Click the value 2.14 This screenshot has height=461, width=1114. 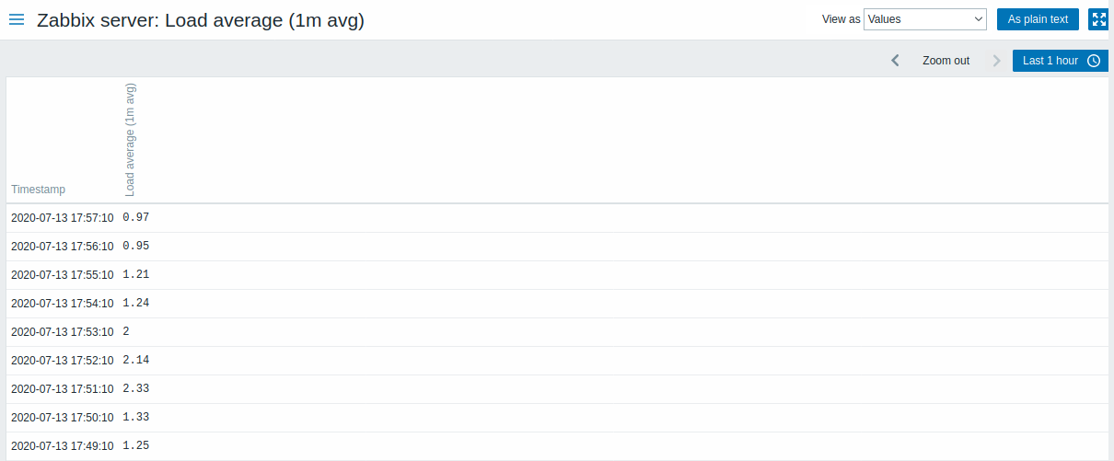coord(135,360)
